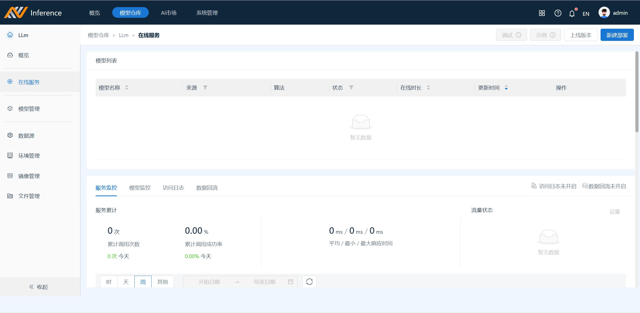The image size is (640, 313).
Task: Click the calendar icon in the date range field
Action: coord(290,282)
